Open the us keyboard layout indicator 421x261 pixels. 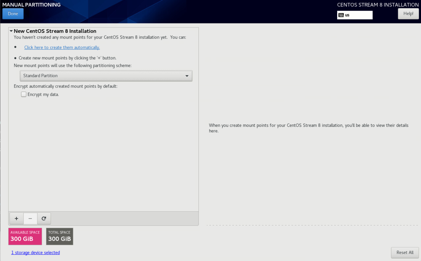pos(355,15)
